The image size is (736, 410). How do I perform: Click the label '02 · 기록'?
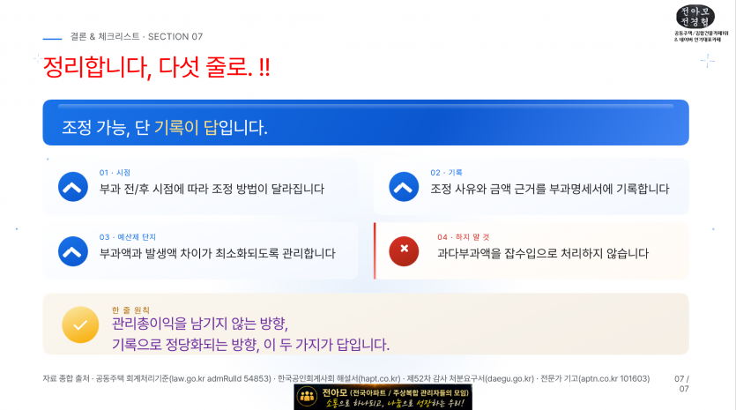(x=446, y=172)
